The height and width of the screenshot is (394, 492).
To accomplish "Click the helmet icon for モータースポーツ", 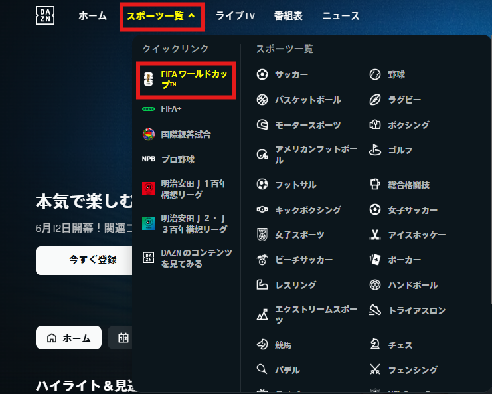I will coord(262,125).
